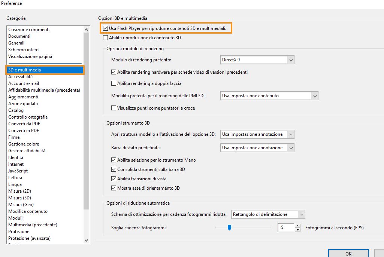Enable Flash Player for 3D multimedia content

click(105, 28)
